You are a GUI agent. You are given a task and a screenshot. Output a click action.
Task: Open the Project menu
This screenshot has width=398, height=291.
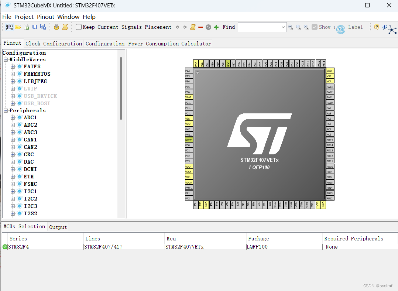(24, 17)
